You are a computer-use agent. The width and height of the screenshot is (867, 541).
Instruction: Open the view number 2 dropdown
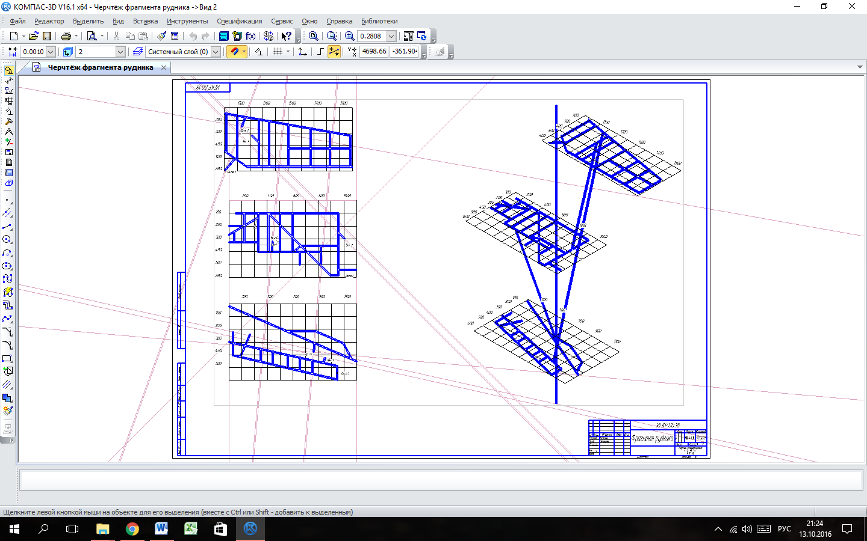click(x=120, y=52)
